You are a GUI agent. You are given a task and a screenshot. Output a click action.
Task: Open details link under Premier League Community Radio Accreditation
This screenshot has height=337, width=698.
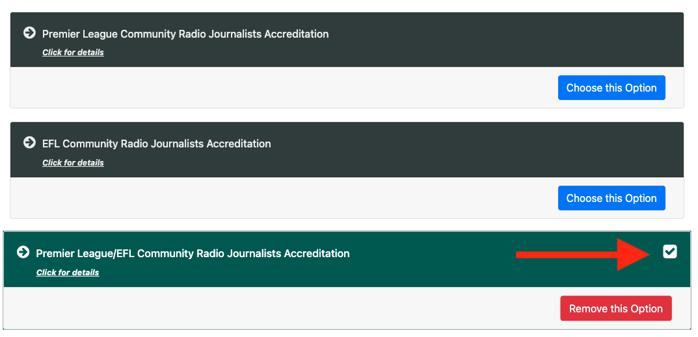(73, 53)
